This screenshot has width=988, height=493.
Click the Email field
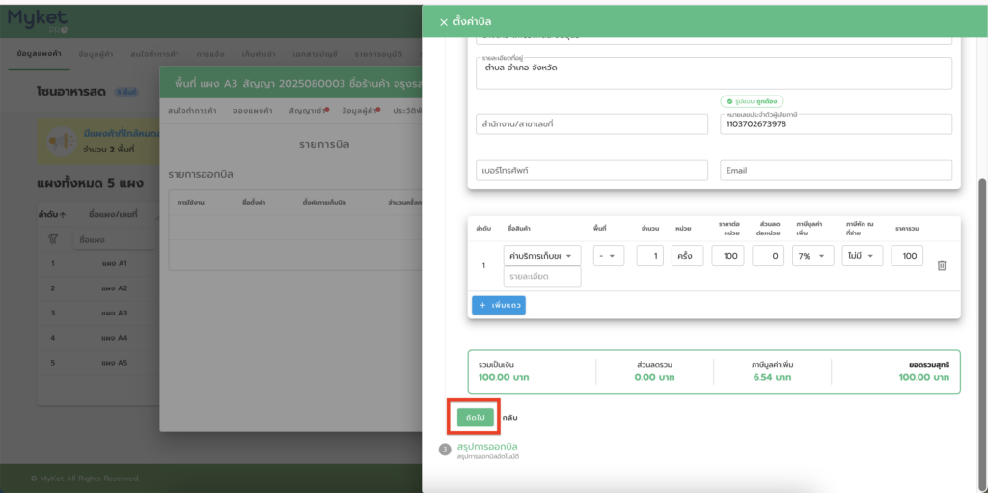pyautogui.click(x=836, y=170)
